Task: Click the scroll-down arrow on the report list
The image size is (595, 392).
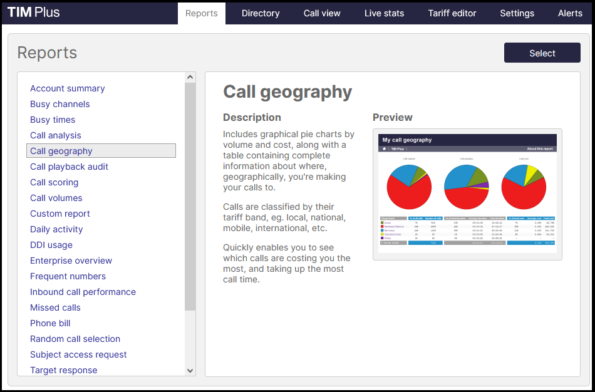Action: click(190, 371)
